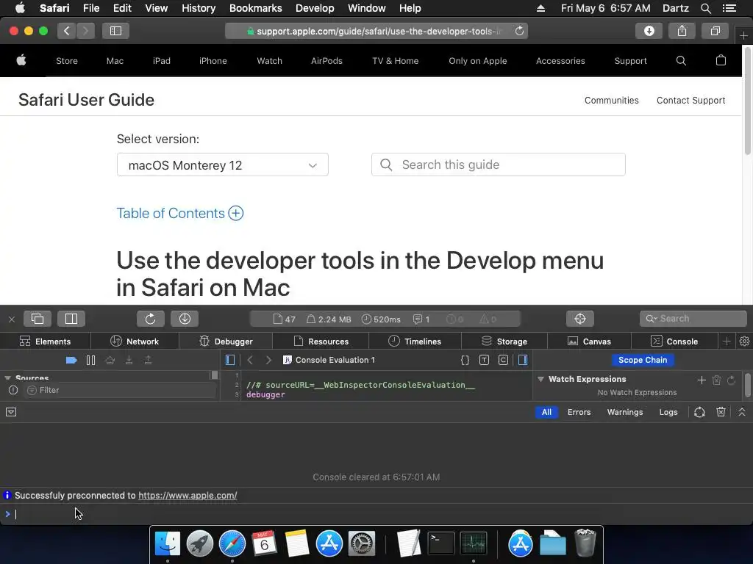The width and height of the screenshot is (753, 564).
Task: Toggle type information T button
Action: point(484,360)
